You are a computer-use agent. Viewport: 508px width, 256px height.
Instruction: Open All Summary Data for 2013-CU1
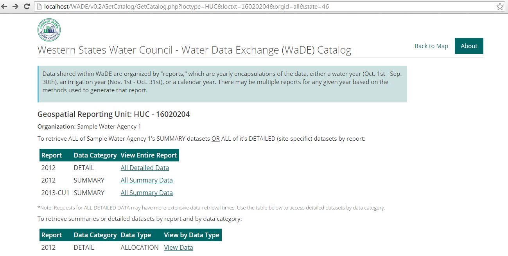147,193
